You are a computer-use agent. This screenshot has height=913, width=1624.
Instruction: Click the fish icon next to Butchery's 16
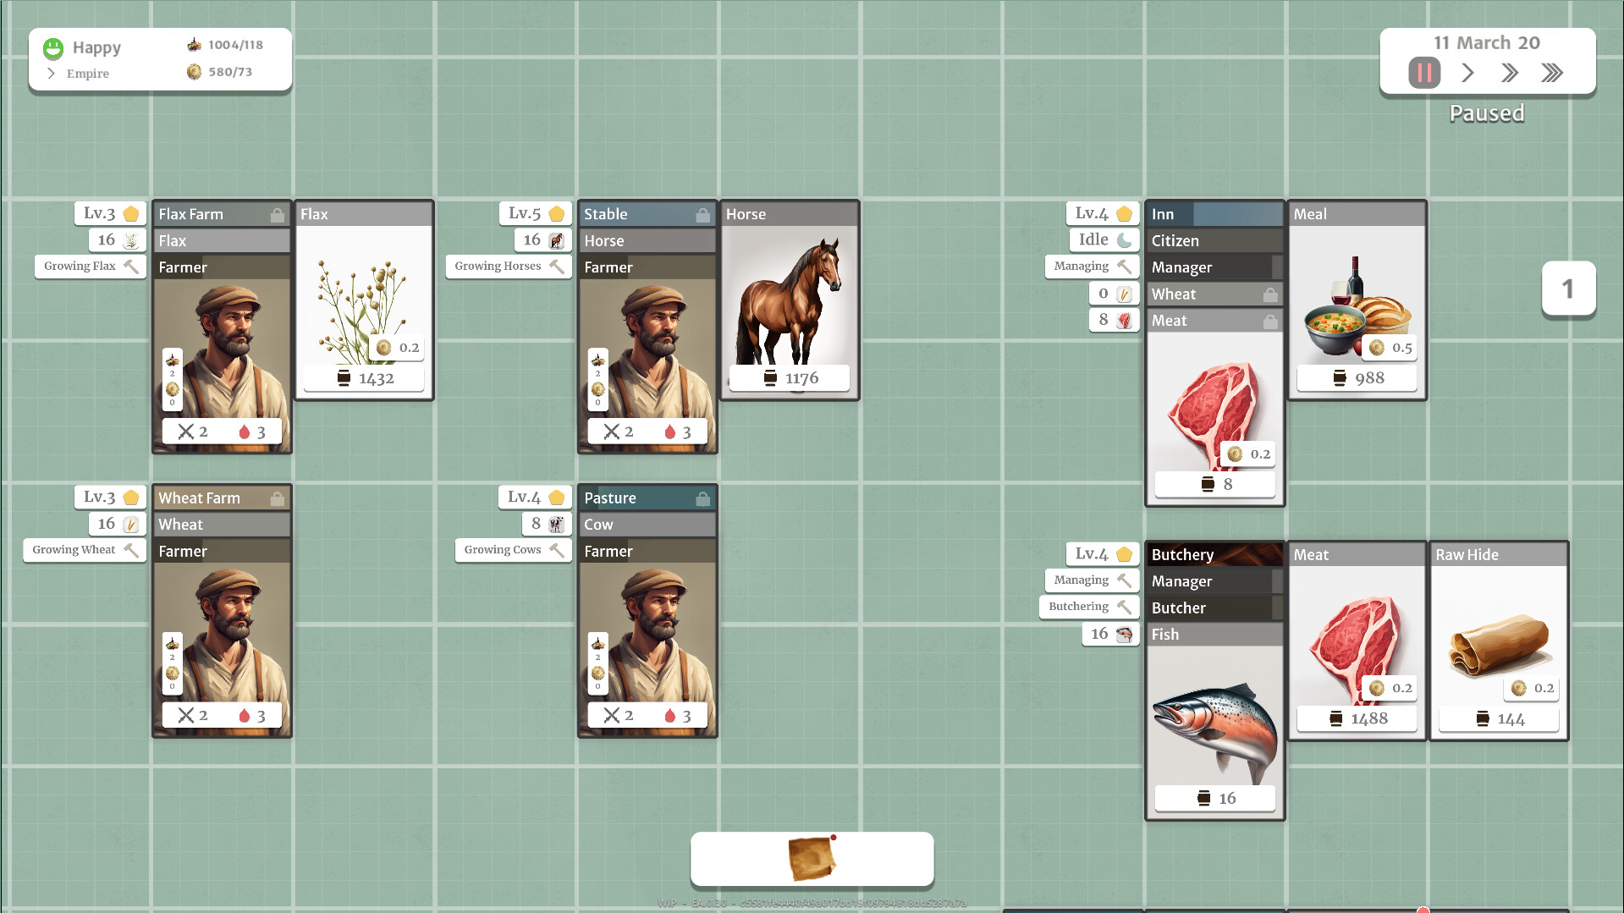[1124, 634]
